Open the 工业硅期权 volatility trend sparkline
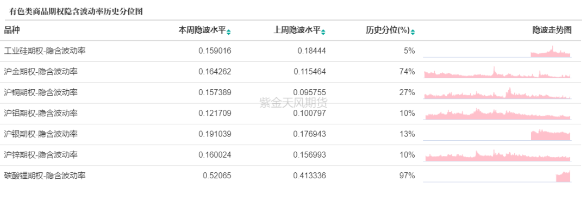Viewport: 587px width, 213px height. pos(497,52)
